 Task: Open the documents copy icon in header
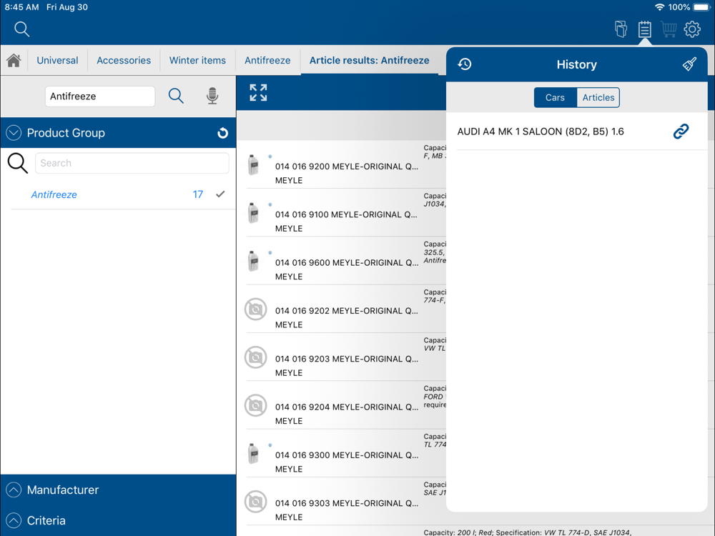621,29
